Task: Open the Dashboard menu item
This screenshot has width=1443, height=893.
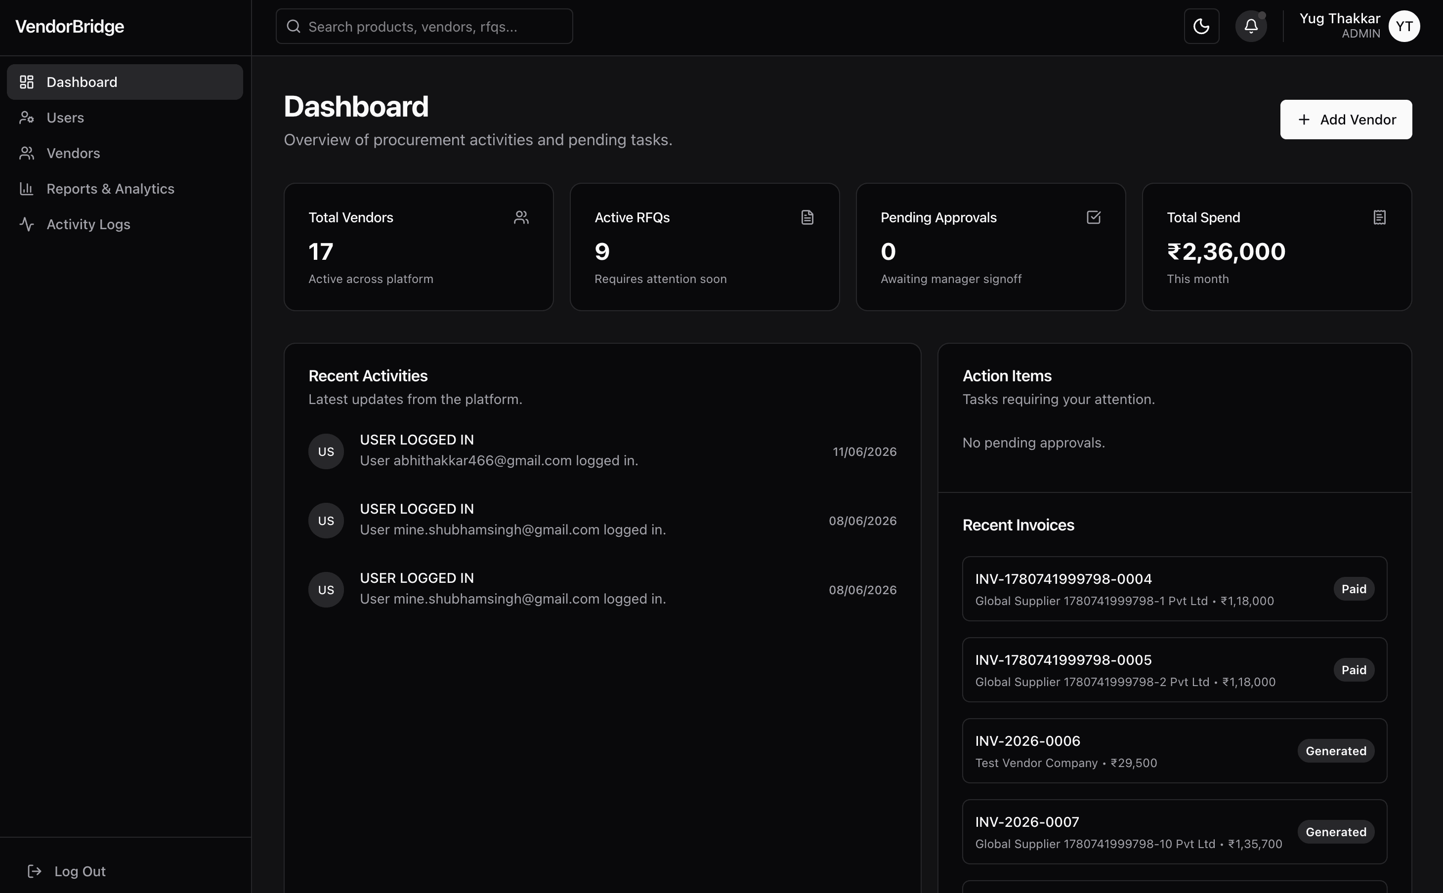Action: pos(125,82)
